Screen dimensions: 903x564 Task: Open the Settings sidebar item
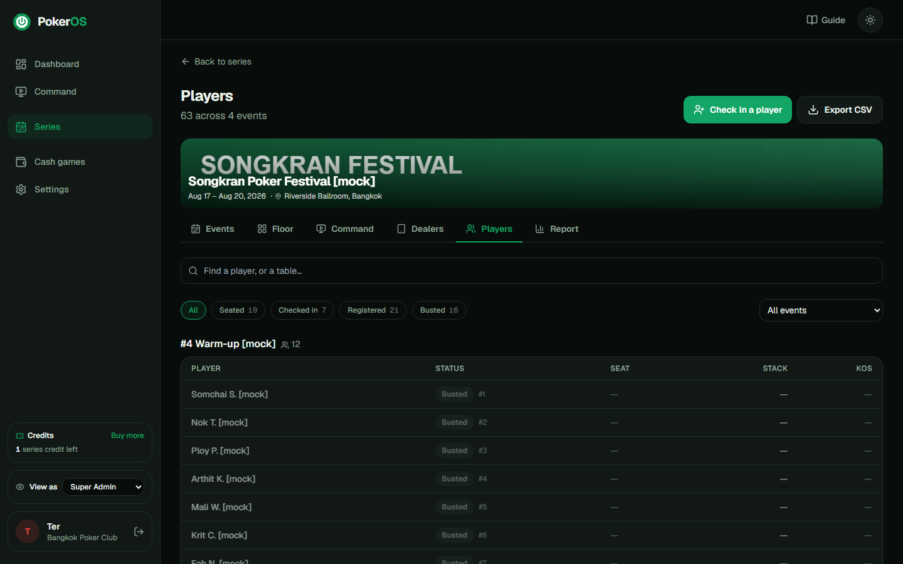point(80,189)
